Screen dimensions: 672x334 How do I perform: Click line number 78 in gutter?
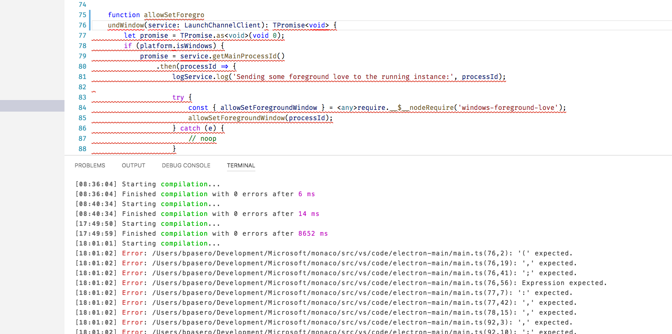pyautogui.click(x=83, y=46)
